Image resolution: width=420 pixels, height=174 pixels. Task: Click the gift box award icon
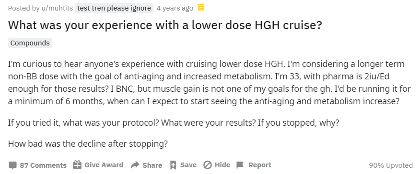(77, 165)
